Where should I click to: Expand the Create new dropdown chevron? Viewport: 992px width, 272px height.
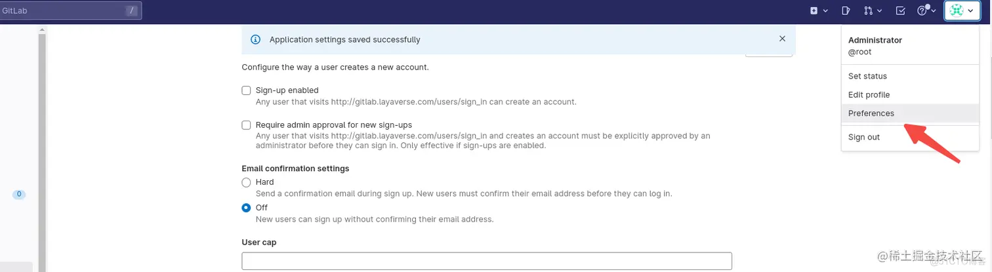[825, 10]
